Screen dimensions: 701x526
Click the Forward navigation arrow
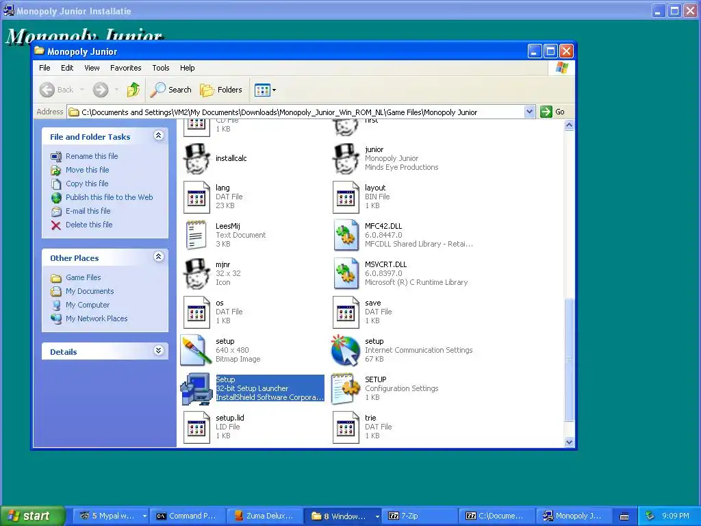tap(101, 90)
